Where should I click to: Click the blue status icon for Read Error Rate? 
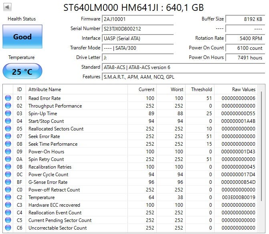coord(8,98)
